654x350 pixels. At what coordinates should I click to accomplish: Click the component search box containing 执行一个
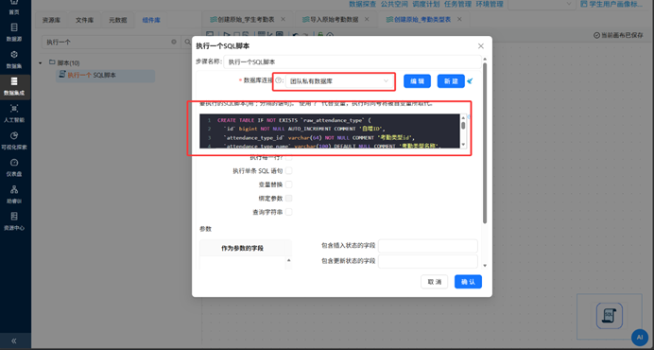(x=112, y=42)
